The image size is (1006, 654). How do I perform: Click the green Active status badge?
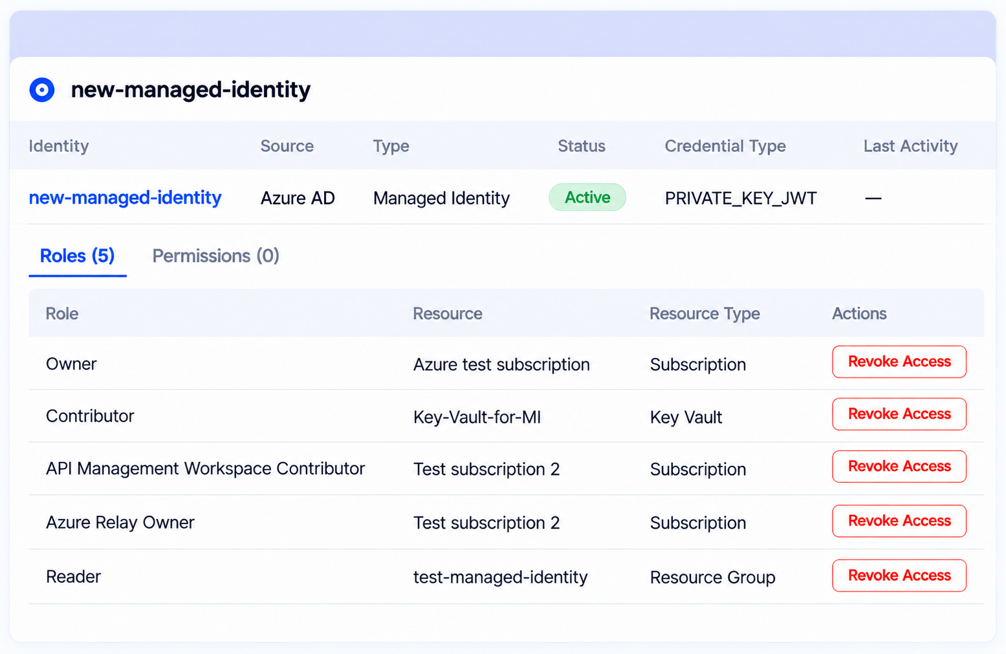point(587,197)
